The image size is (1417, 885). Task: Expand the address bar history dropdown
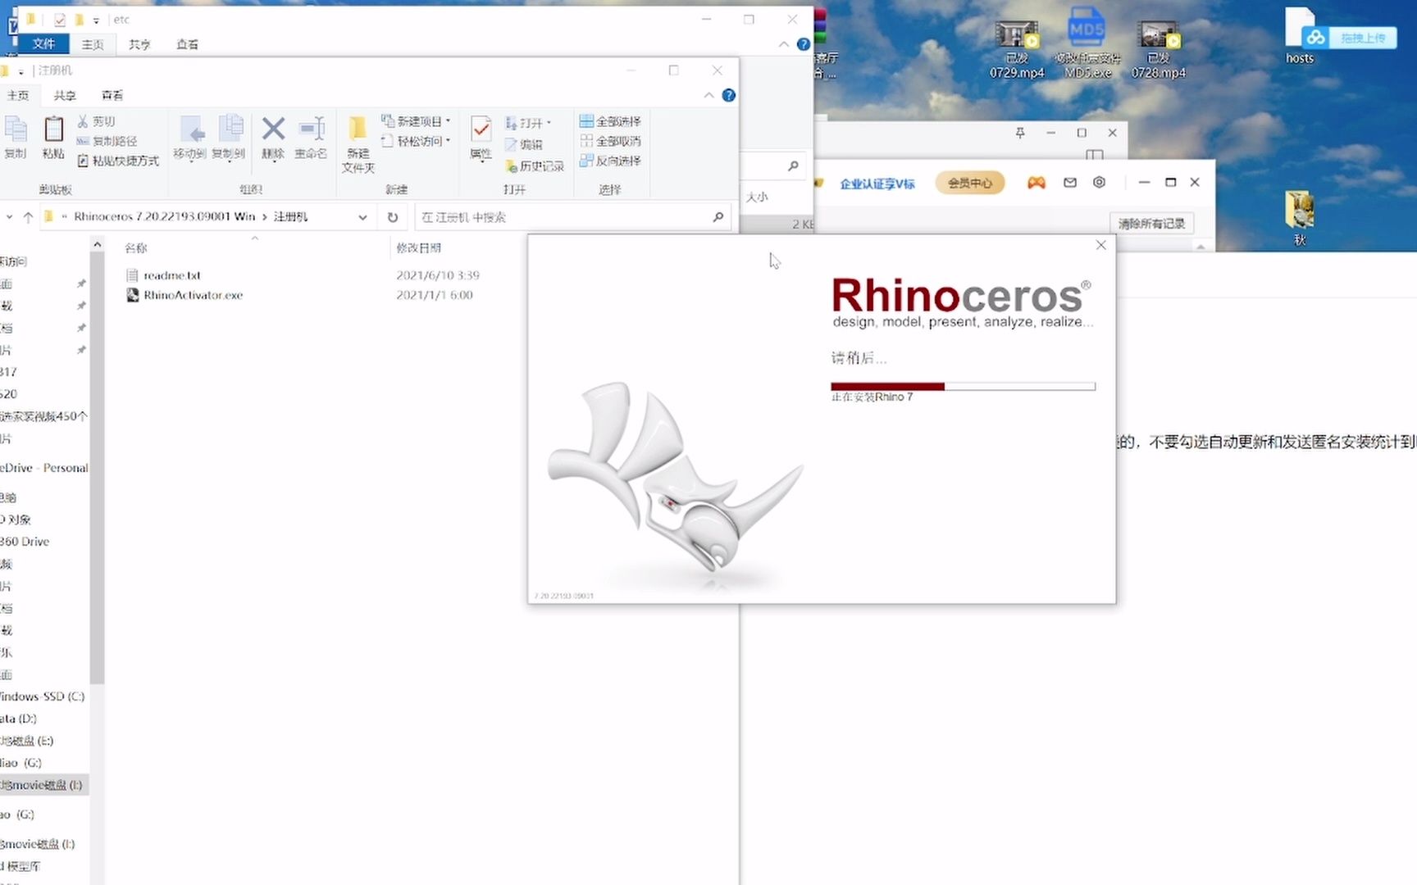pos(362,217)
